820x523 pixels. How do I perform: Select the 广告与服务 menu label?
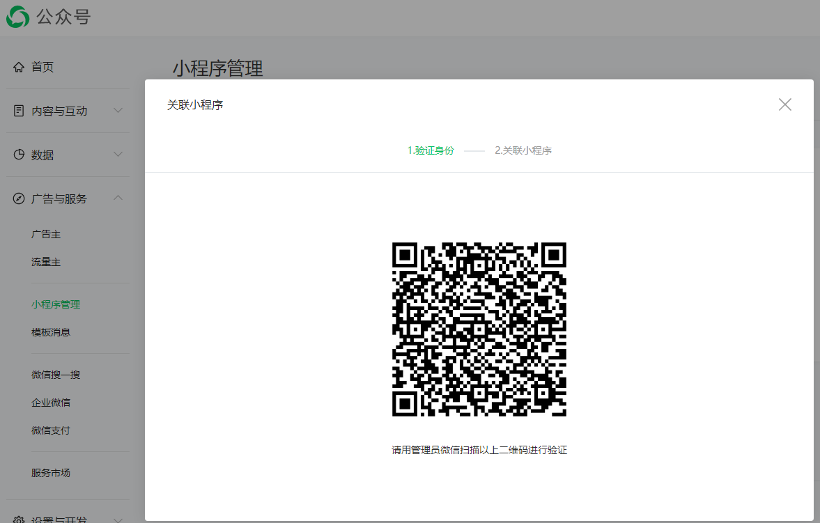(x=59, y=198)
